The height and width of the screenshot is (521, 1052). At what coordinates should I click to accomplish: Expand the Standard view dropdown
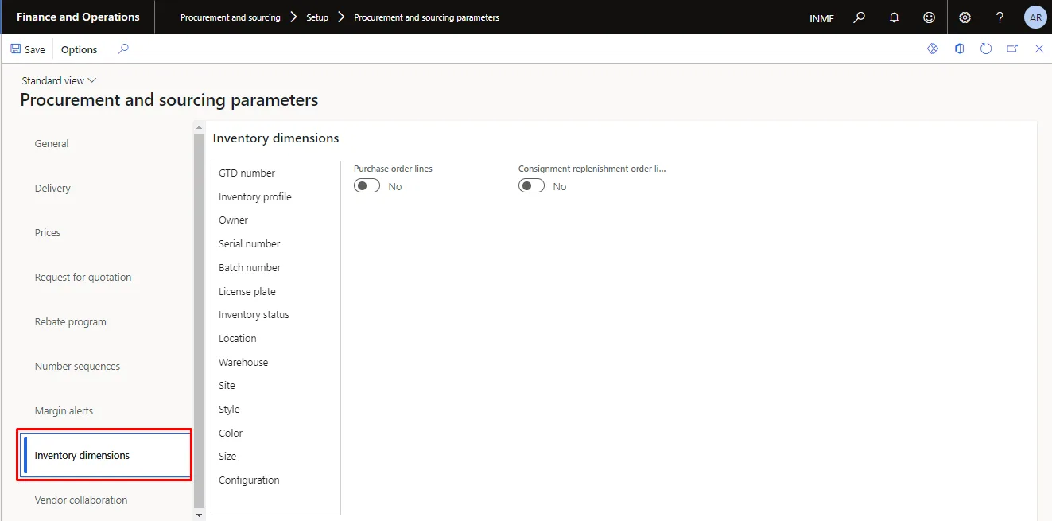click(x=59, y=80)
